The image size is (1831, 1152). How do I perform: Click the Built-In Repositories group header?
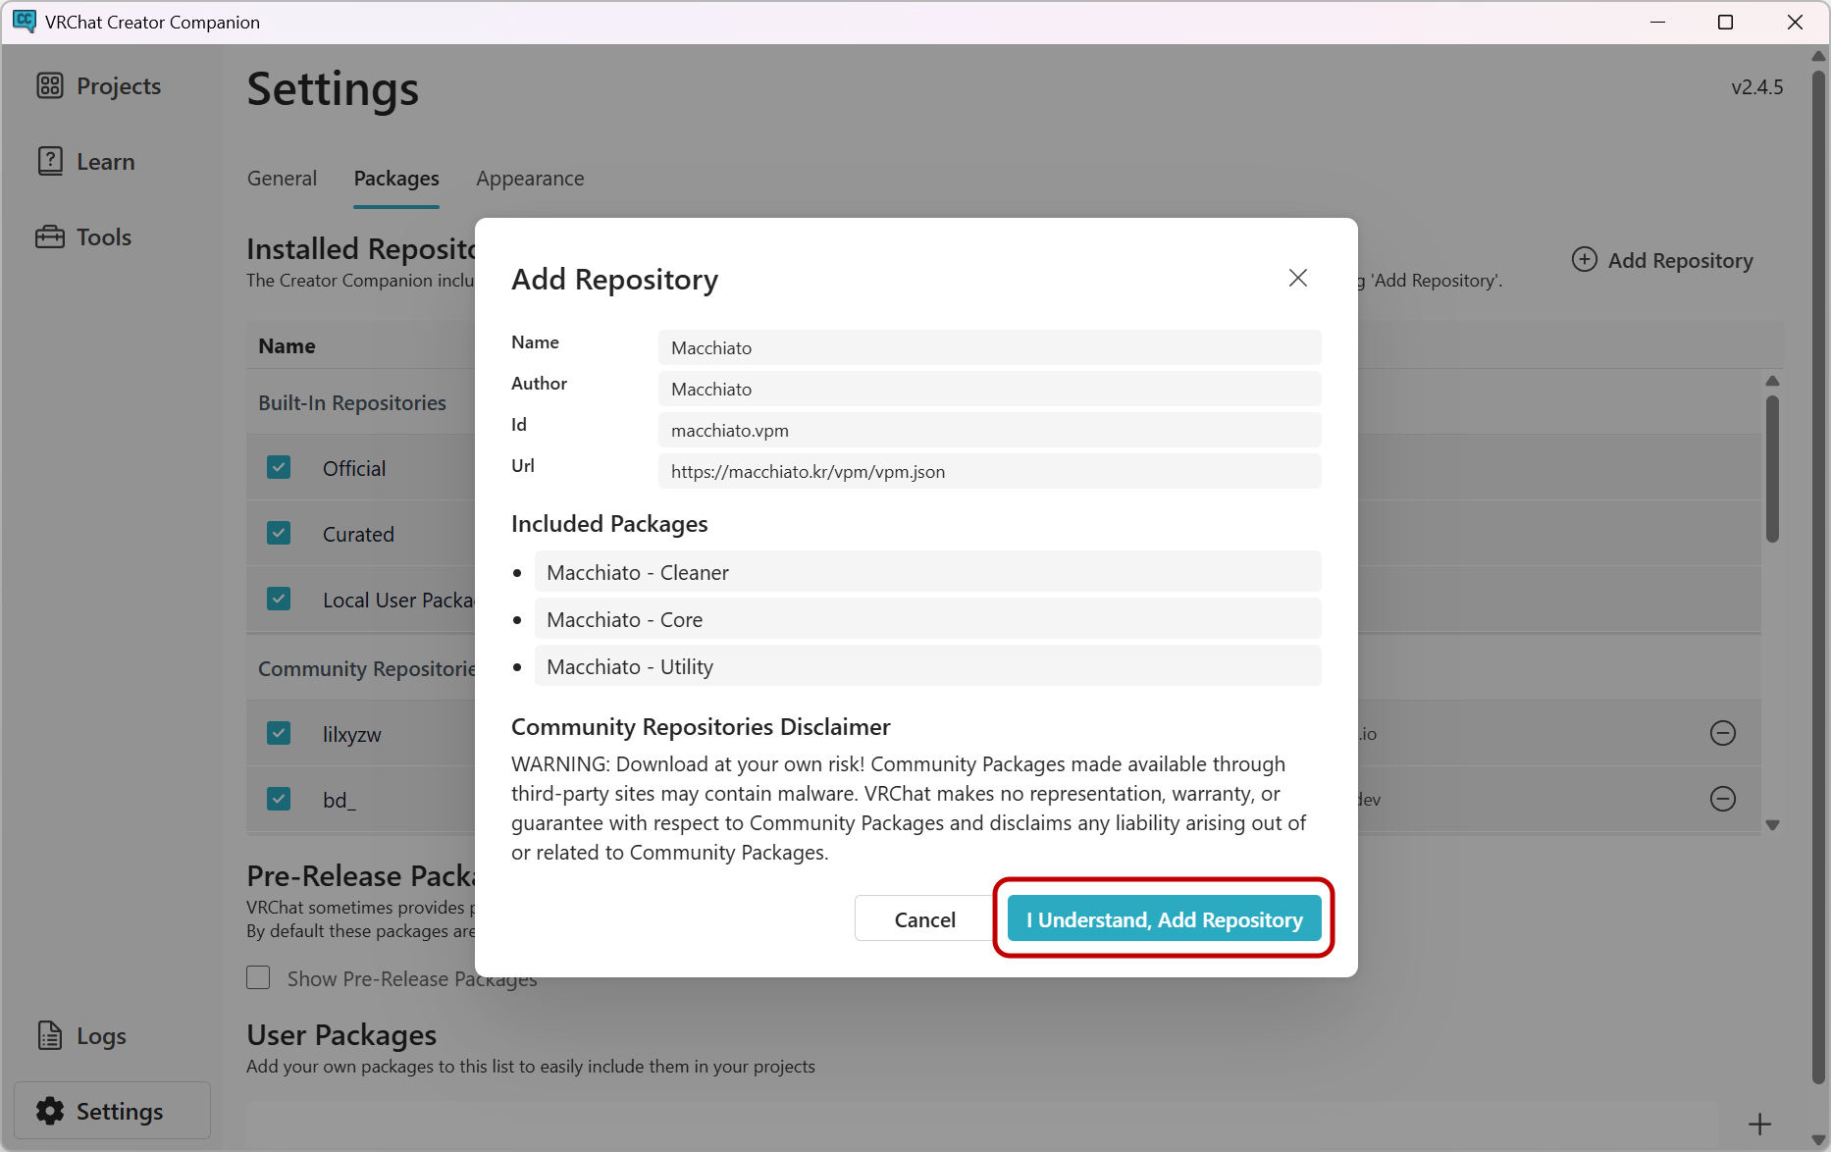pyautogui.click(x=352, y=403)
